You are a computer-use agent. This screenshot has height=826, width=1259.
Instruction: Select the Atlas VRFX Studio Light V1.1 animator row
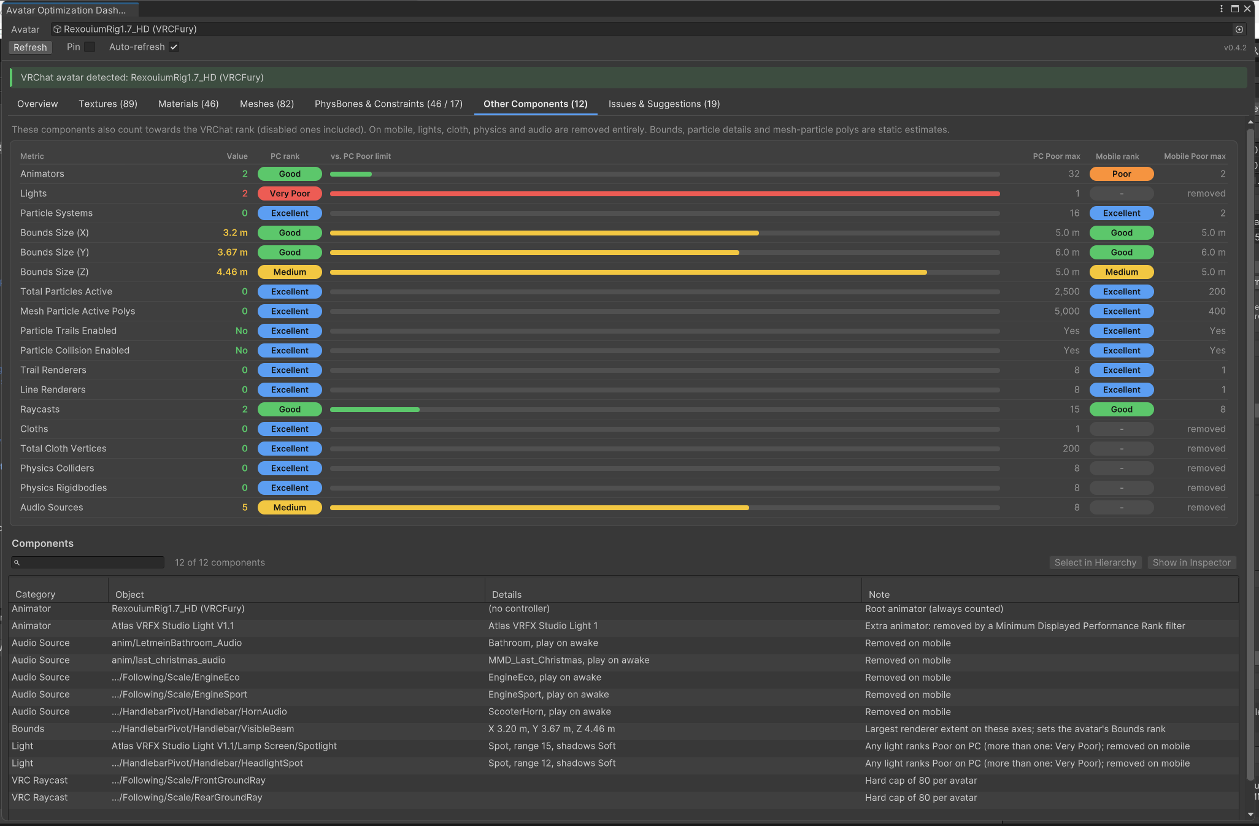623,626
